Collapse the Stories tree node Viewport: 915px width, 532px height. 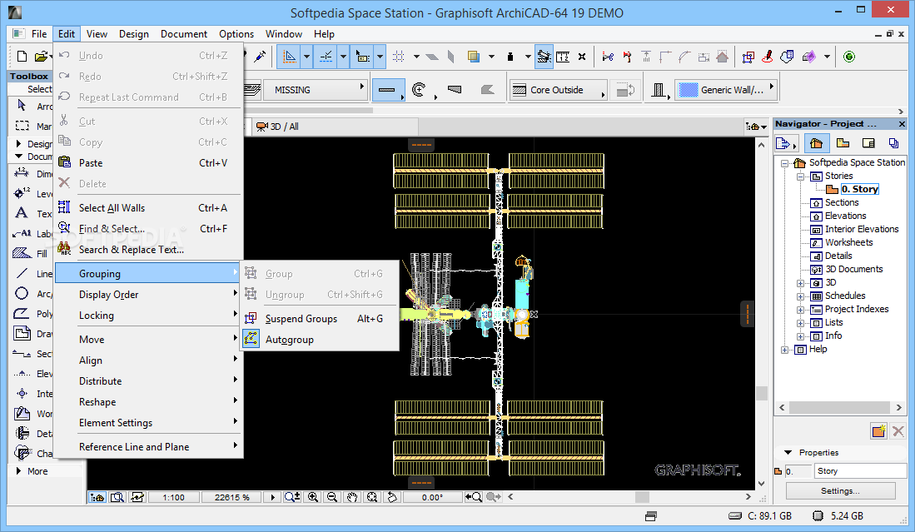point(801,177)
